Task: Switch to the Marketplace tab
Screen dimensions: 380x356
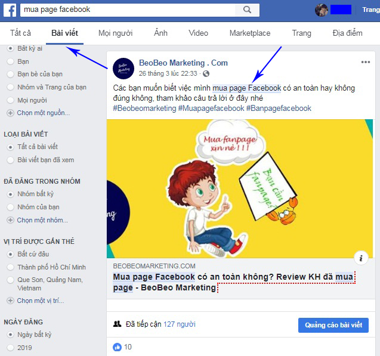Action: pos(250,33)
